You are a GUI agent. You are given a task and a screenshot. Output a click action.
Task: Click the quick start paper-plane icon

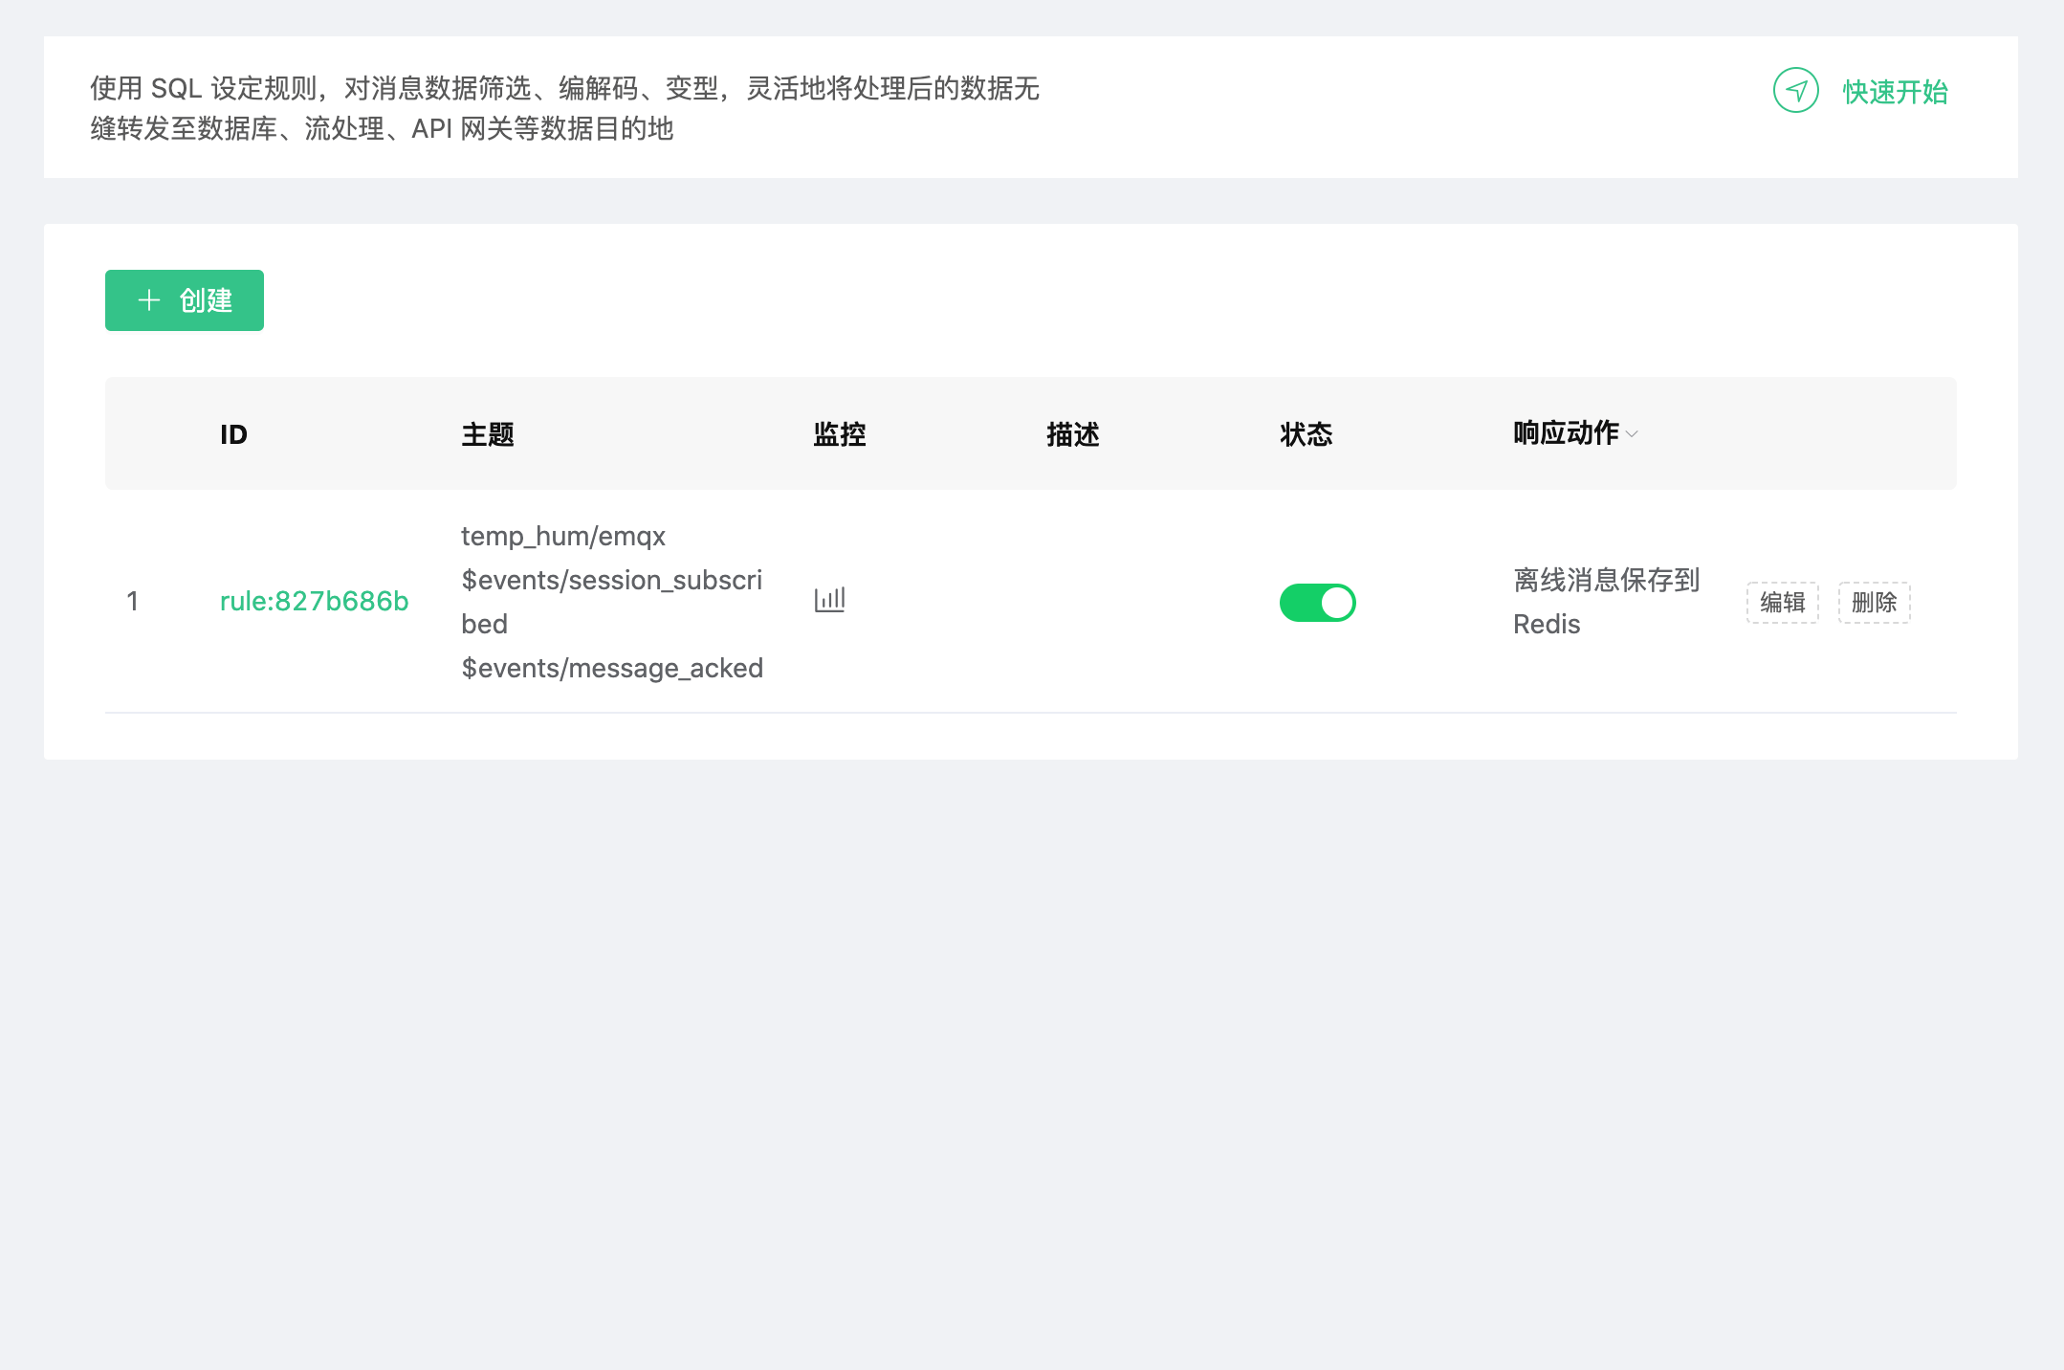pos(1795,91)
